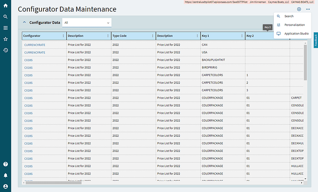
Task: Choose Personalization from the overflow menu
Action: click(x=292, y=25)
